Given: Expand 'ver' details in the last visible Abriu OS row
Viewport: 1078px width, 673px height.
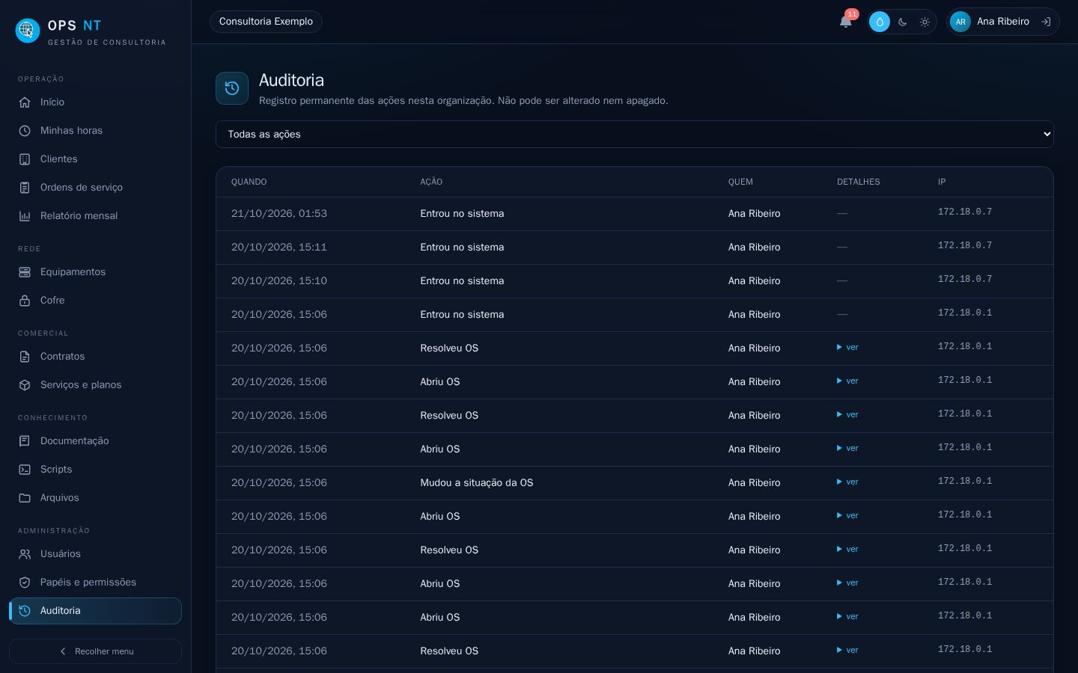Looking at the screenshot, I should click(x=847, y=616).
